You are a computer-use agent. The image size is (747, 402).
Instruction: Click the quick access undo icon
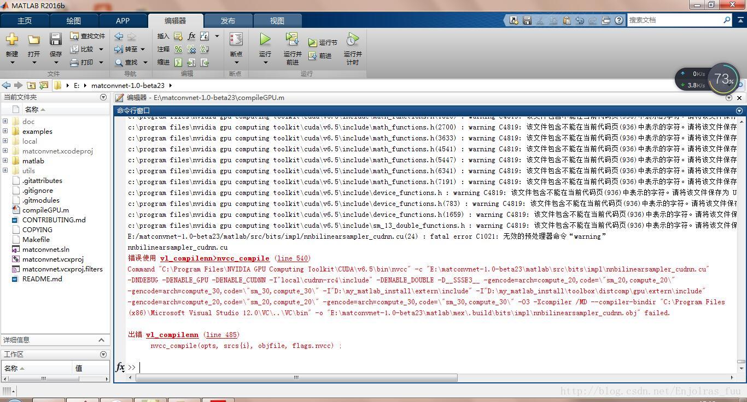coord(580,20)
